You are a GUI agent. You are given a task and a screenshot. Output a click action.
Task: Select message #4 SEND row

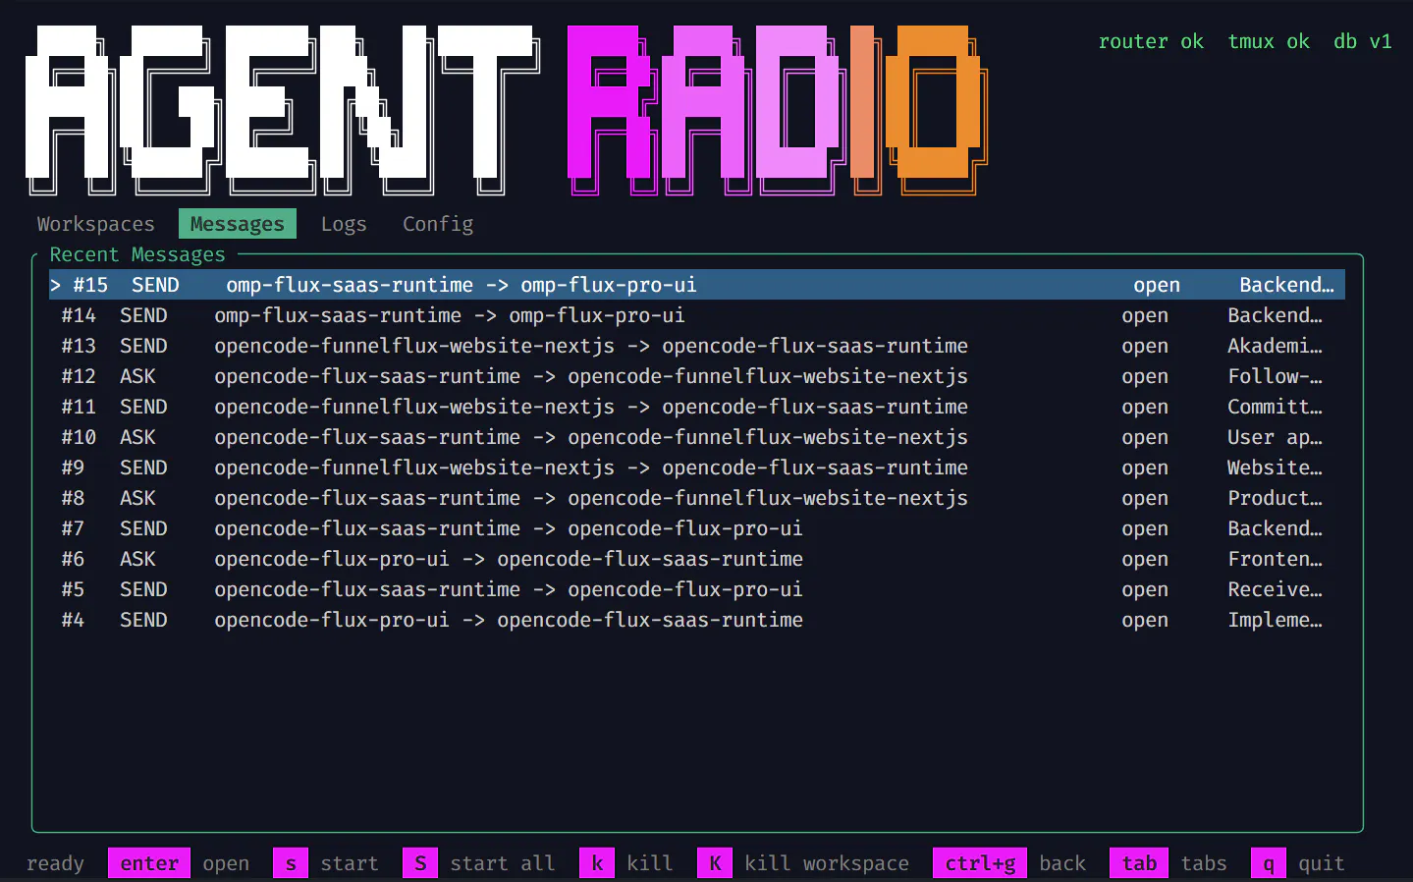[x=697, y=620]
